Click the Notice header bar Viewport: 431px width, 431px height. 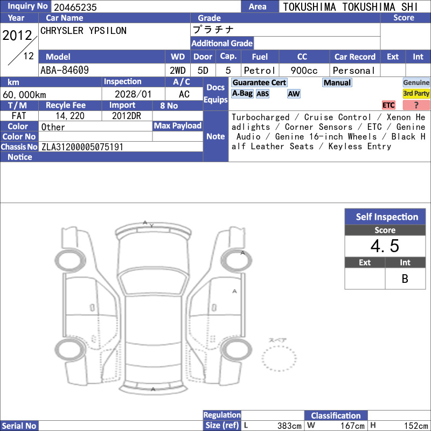coord(101,157)
